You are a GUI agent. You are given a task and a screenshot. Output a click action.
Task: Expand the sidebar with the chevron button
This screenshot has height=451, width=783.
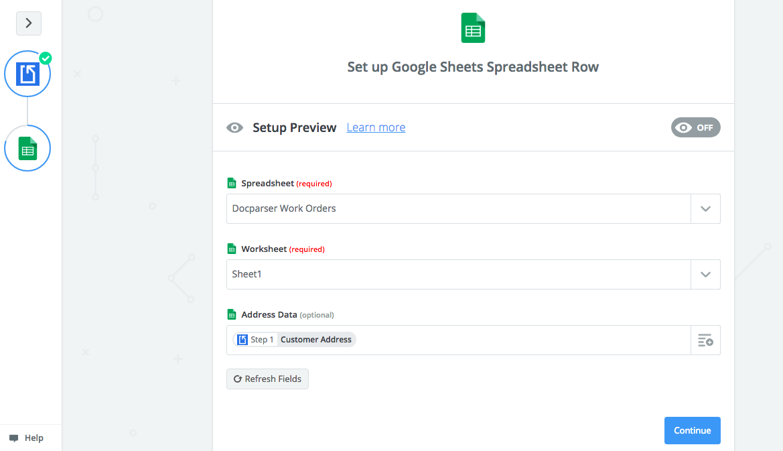tap(28, 23)
